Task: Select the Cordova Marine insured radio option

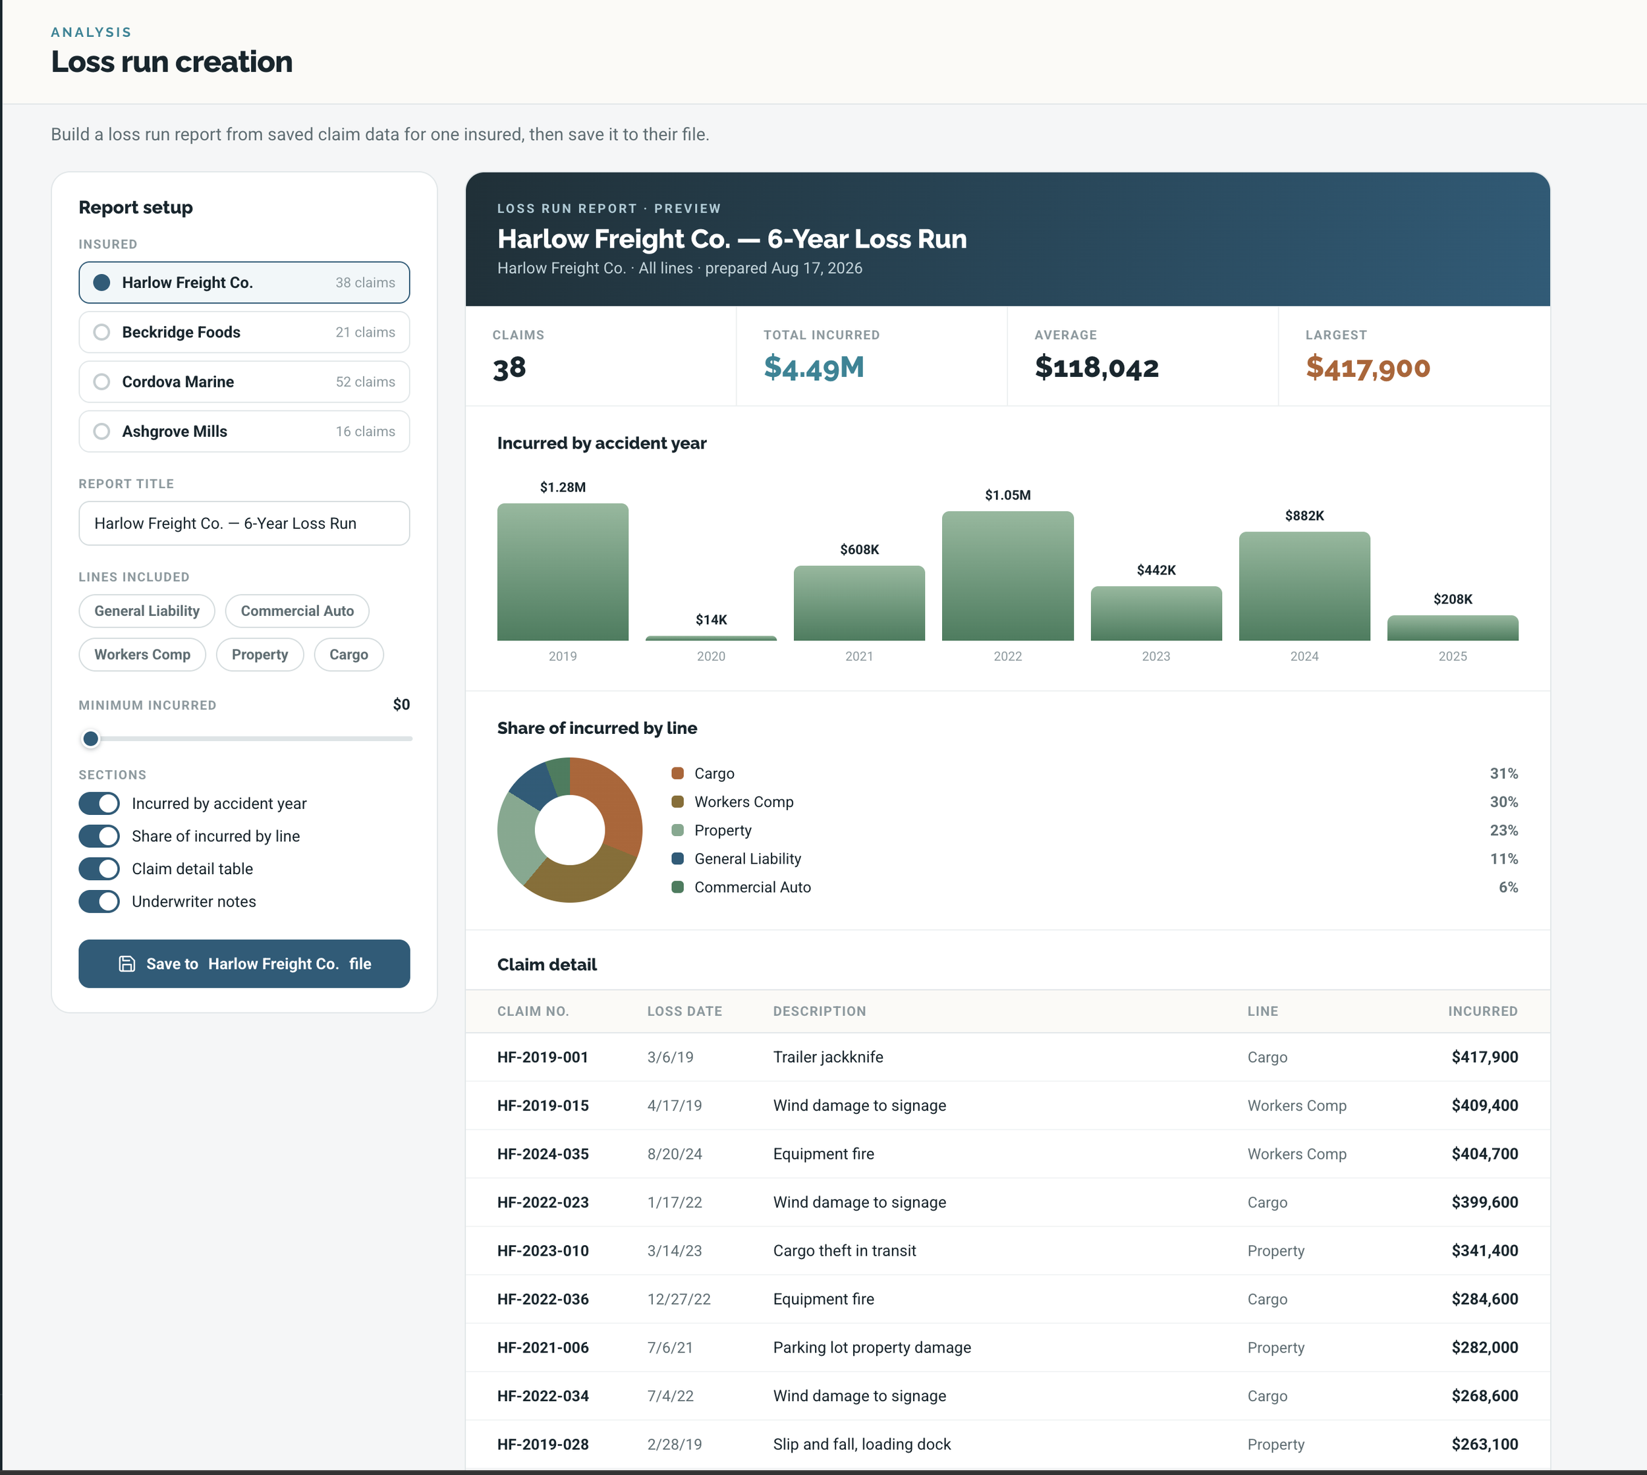Action: (x=244, y=381)
